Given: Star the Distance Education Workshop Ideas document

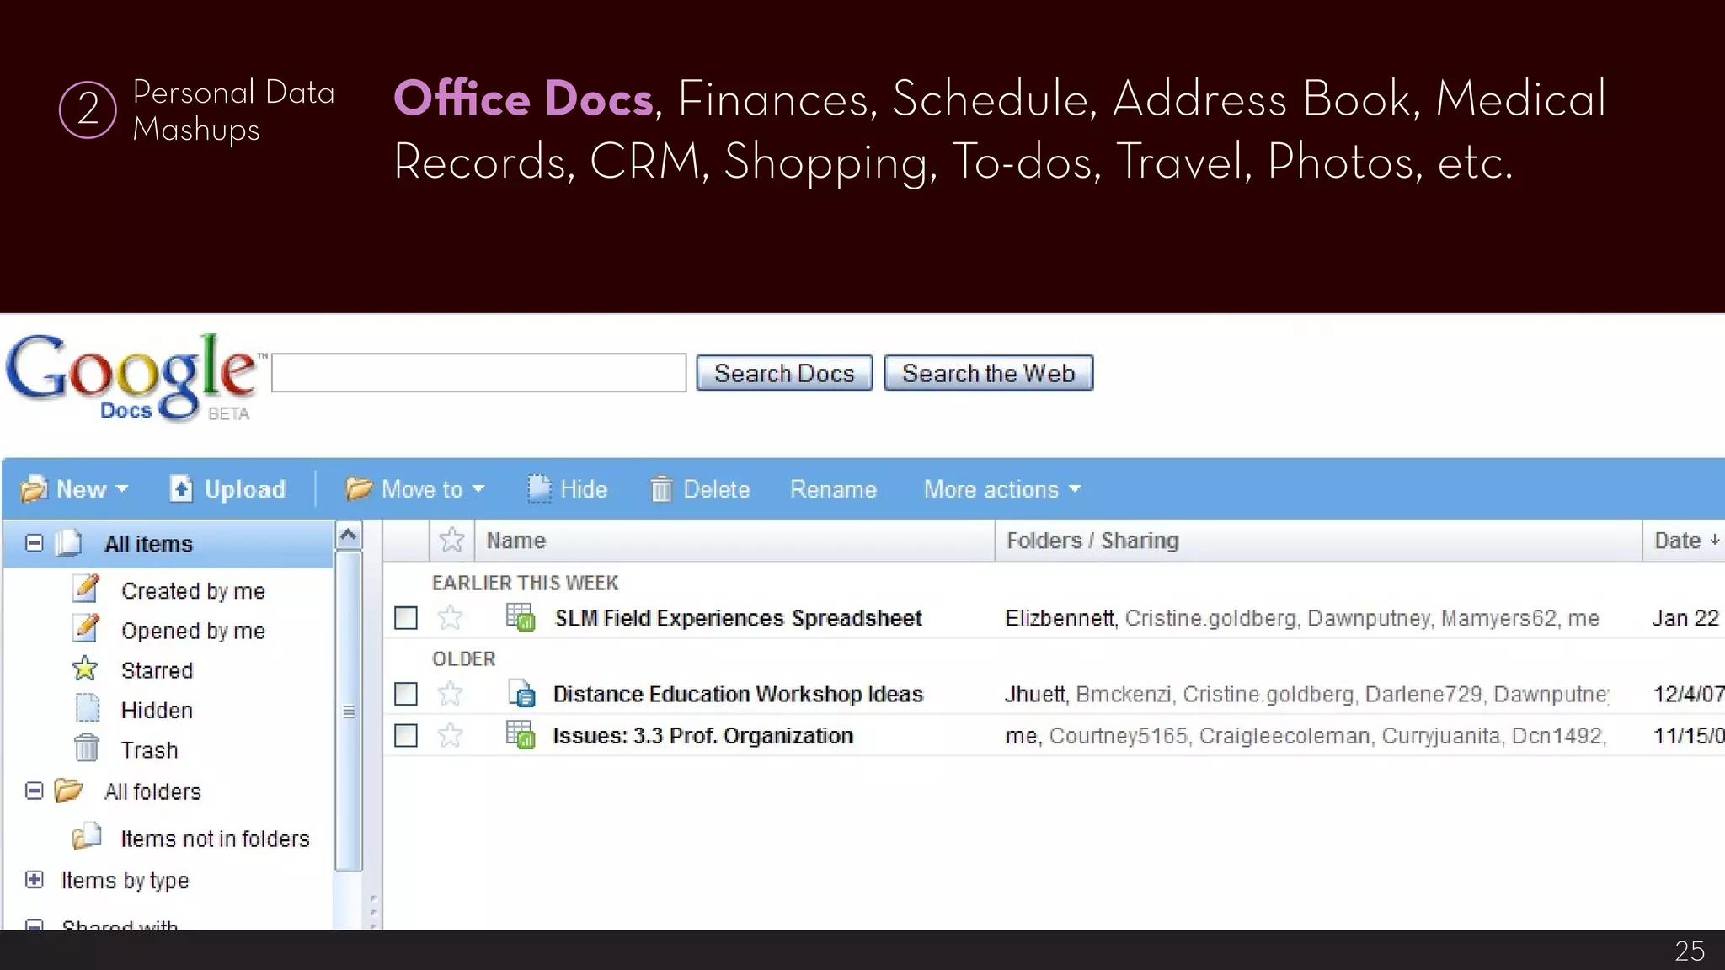Looking at the screenshot, I should click(451, 694).
